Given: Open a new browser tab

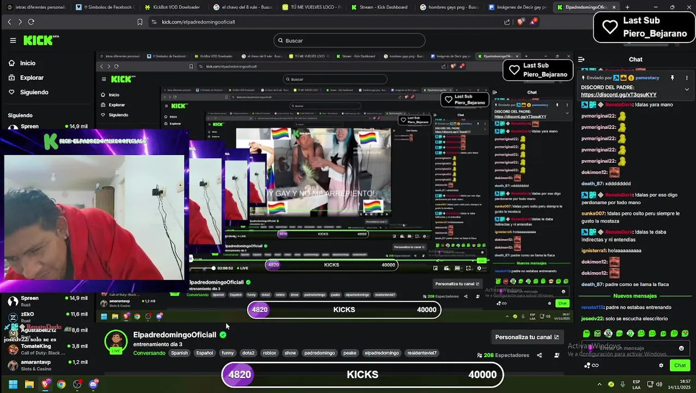Looking at the screenshot, I should point(627,7).
